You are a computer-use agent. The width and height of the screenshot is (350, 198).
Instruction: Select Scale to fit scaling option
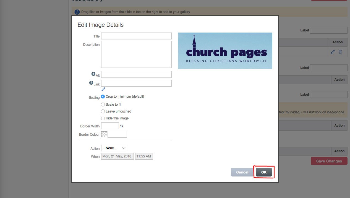(x=103, y=105)
